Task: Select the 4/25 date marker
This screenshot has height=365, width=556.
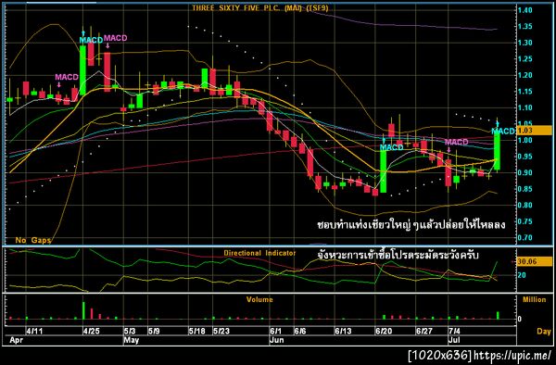Action: click(x=91, y=332)
